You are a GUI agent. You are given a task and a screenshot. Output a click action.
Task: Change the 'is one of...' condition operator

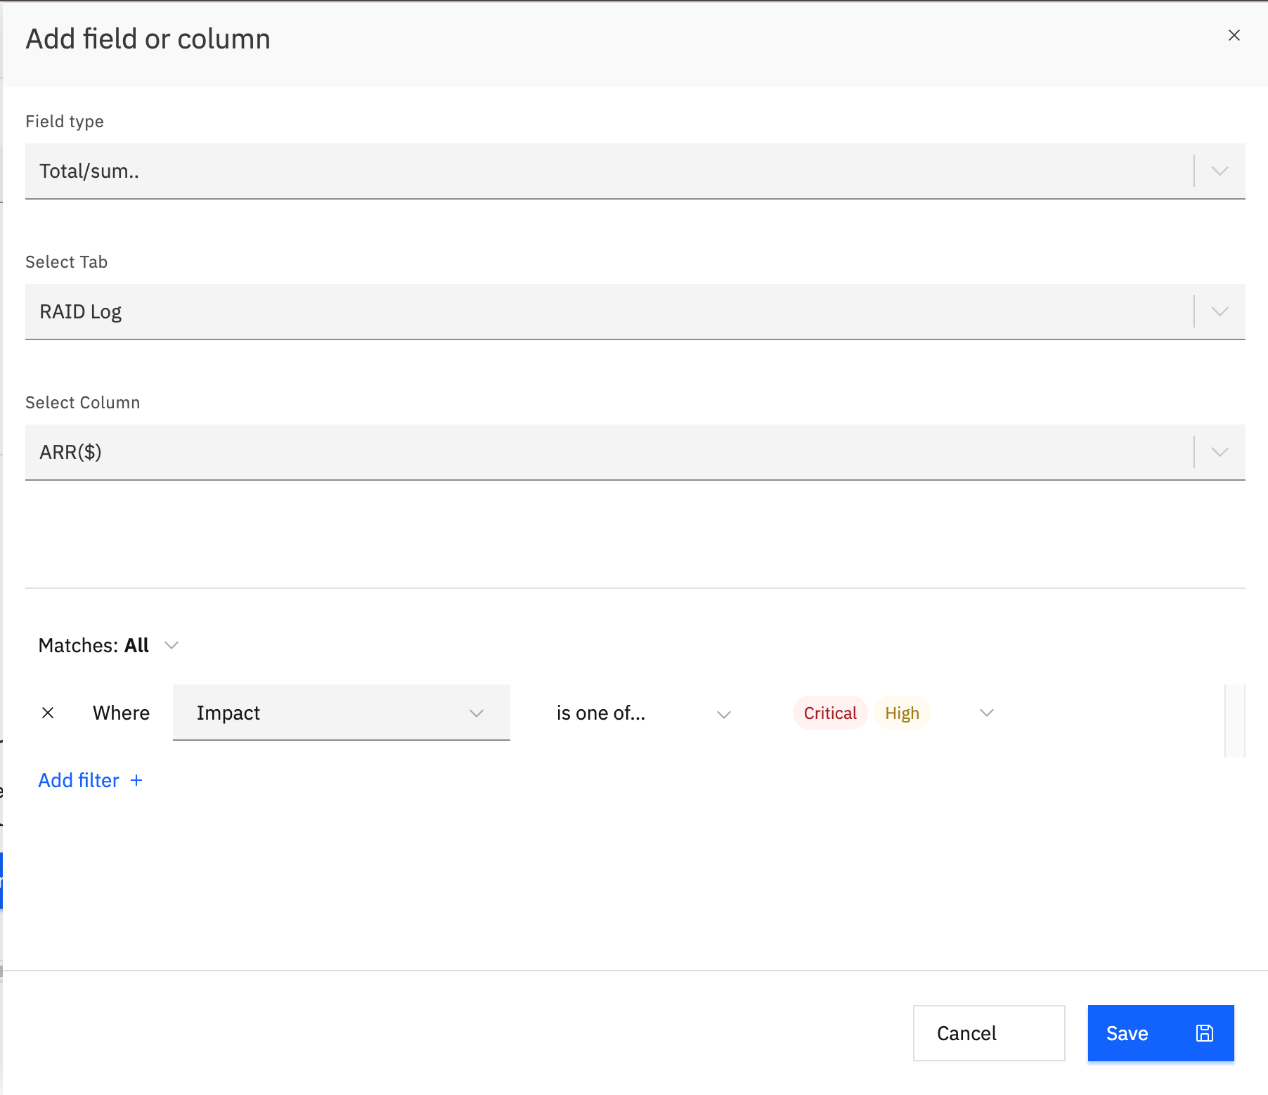(643, 713)
